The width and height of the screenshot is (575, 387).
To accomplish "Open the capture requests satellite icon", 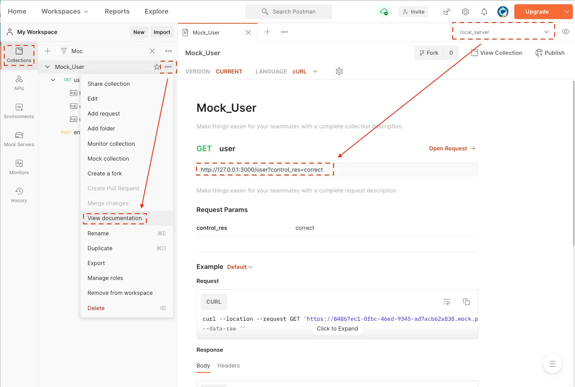I will 447,11.
